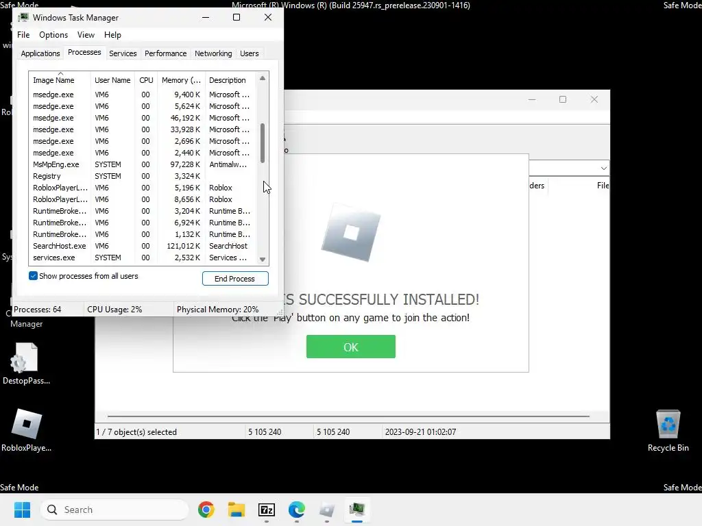Open the Windows Start menu
This screenshot has width=702, height=526.
pyautogui.click(x=22, y=510)
